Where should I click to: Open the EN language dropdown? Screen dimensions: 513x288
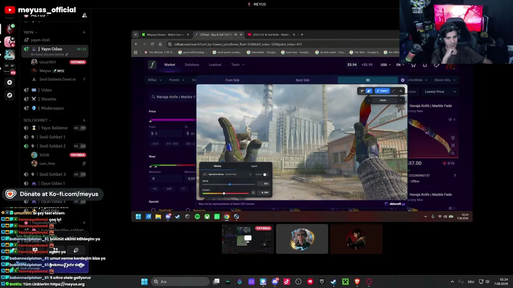coord(400,65)
